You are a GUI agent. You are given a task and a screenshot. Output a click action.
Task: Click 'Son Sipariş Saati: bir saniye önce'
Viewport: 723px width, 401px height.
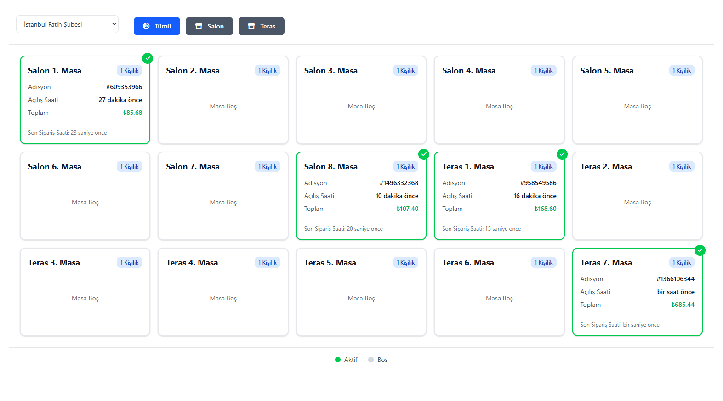point(620,325)
